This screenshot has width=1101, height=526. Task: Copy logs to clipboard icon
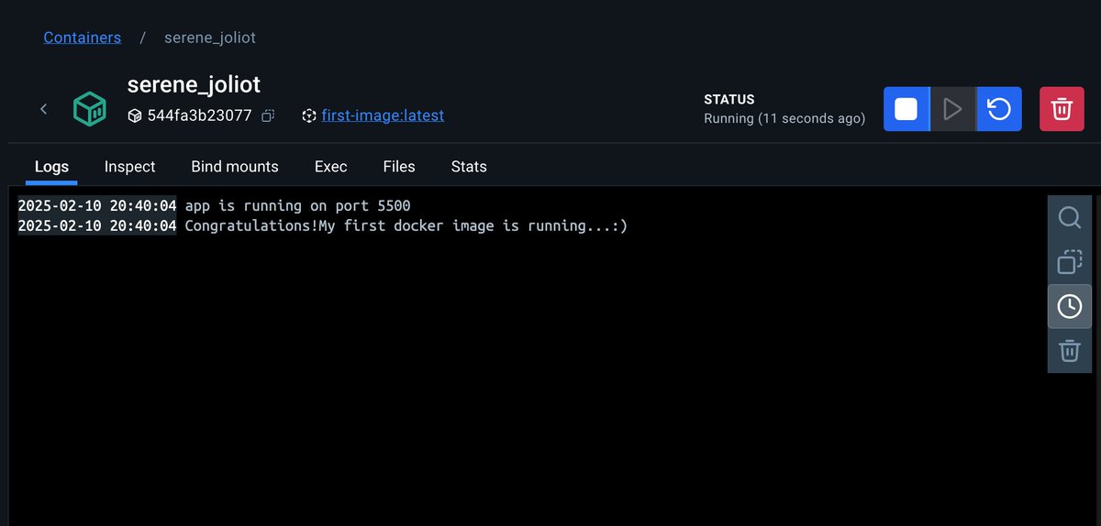coord(1070,262)
